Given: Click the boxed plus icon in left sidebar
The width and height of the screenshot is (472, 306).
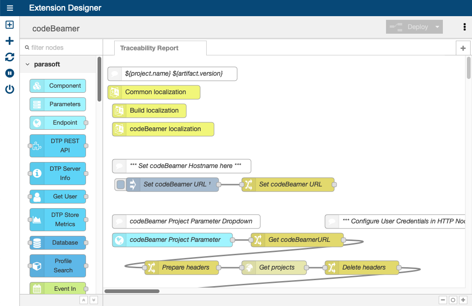Looking at the screenshot, I should (x=10, y=24).
